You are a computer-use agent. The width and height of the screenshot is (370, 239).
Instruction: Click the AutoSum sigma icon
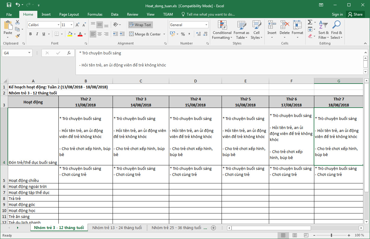(x=310, y=23)
